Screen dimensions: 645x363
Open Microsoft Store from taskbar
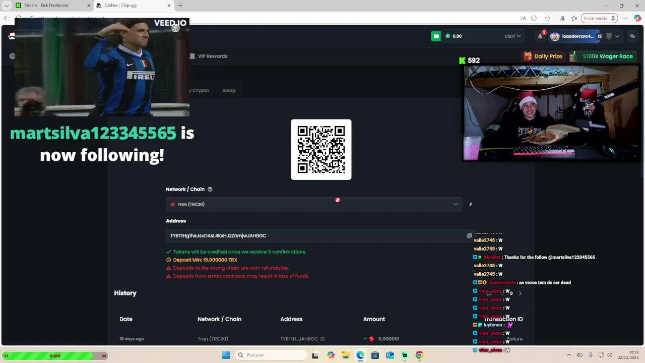click(x=375, y=355)
